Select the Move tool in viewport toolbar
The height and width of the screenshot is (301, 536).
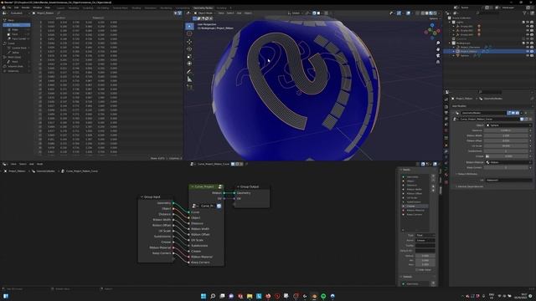(189, 42)
